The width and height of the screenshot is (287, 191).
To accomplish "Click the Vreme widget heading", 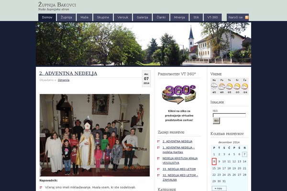I will coord(216,74).
